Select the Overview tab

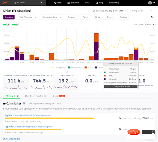[x=9, y=17]
